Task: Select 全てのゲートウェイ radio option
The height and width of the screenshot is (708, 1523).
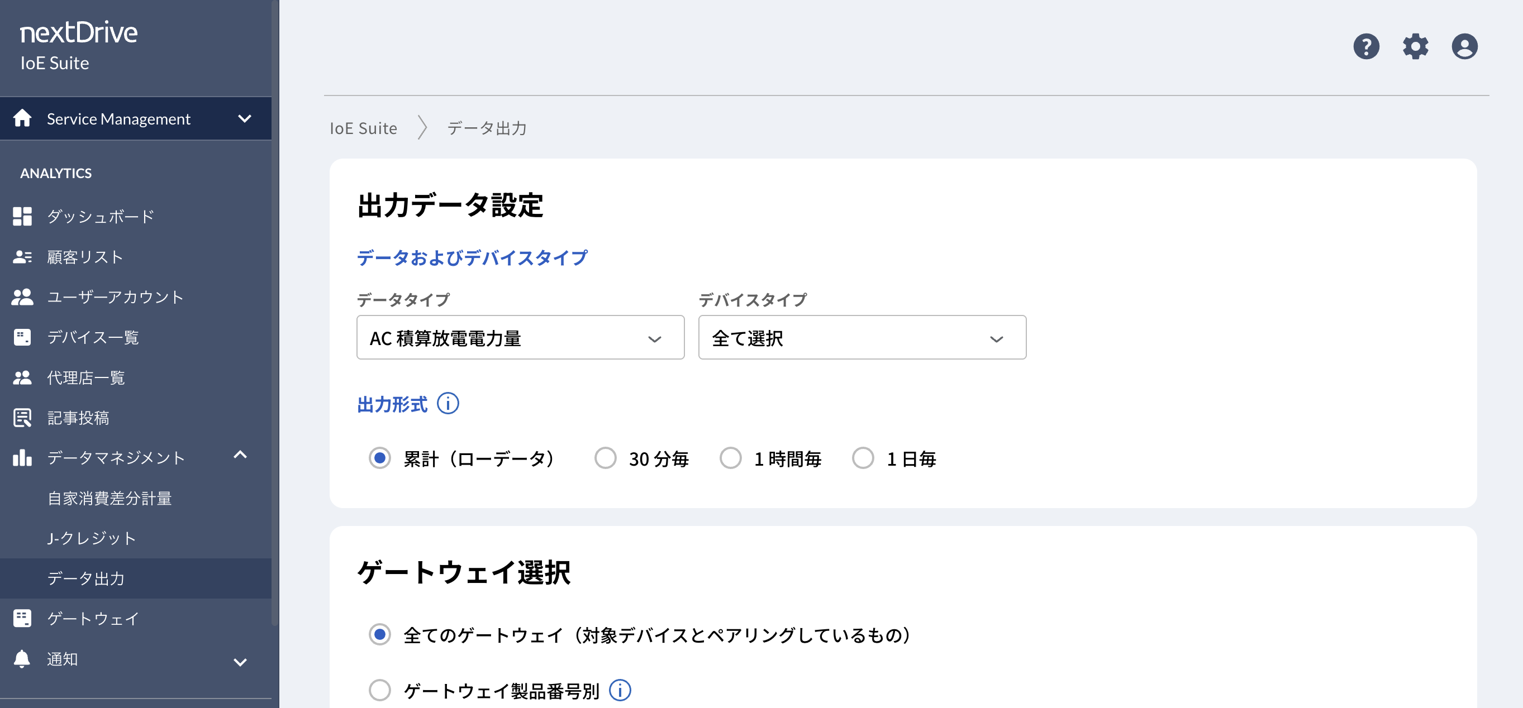Action: 379,634
